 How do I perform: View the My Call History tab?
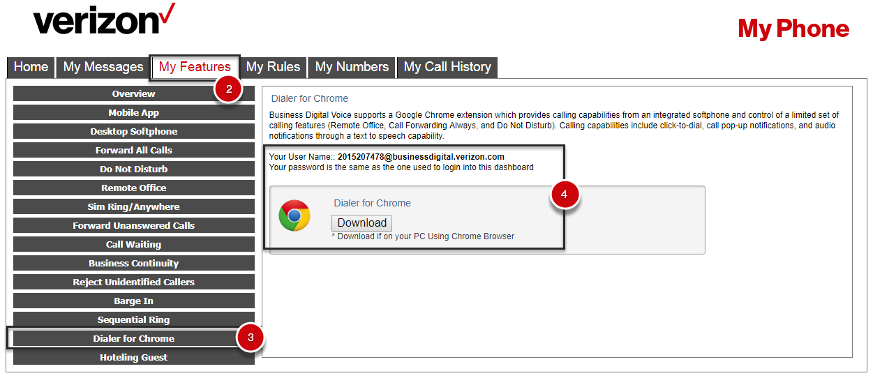447,67
